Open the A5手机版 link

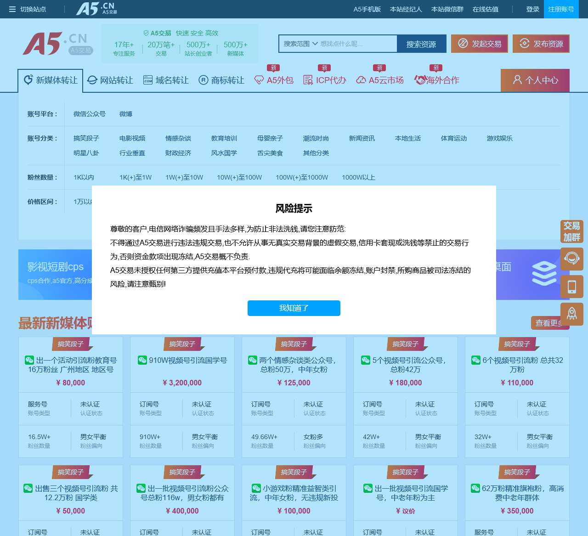tap(367, 9)
